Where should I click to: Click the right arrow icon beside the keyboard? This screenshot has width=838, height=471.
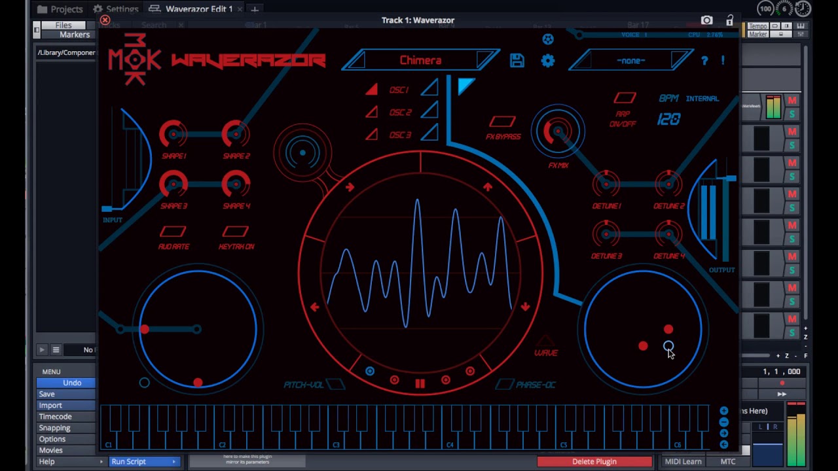pos(723,433)
